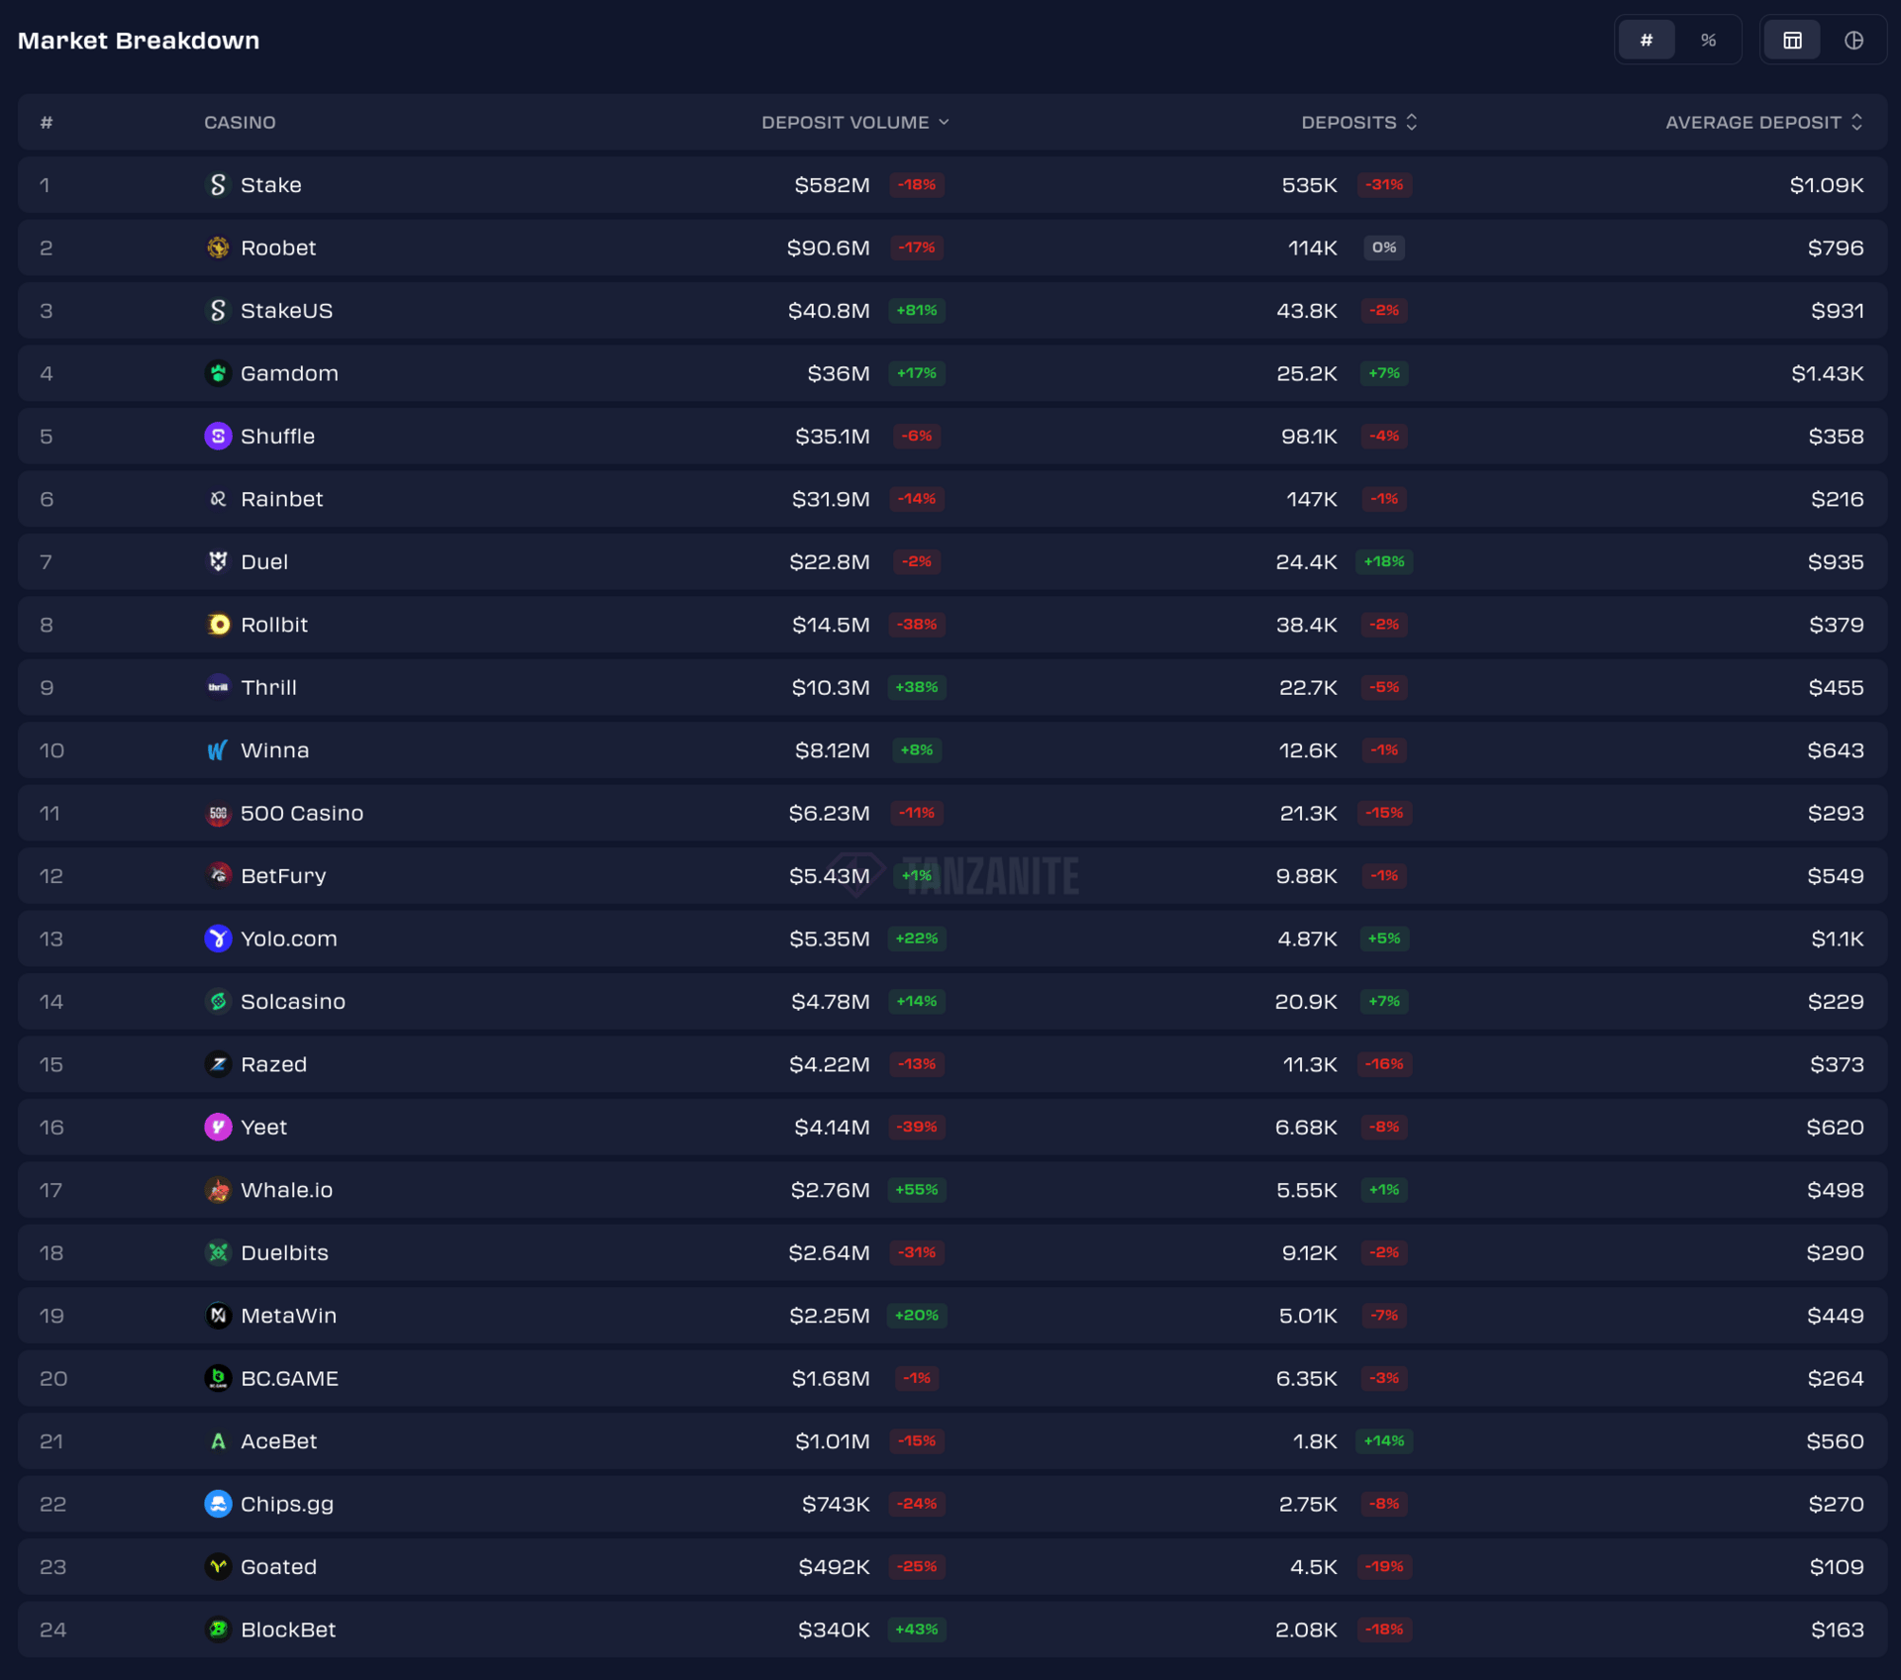Switch to pie chart view
The height and width of the screenshot is (1680, 1901).
pyautogui.click(x=1853, y=41)
